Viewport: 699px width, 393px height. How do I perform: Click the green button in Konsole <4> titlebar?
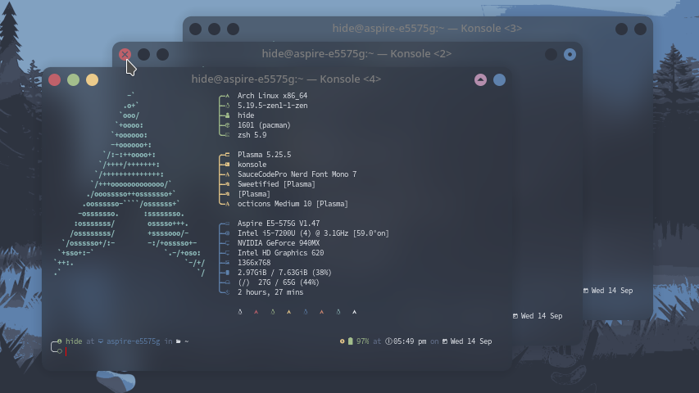click(x=73, y=79)
